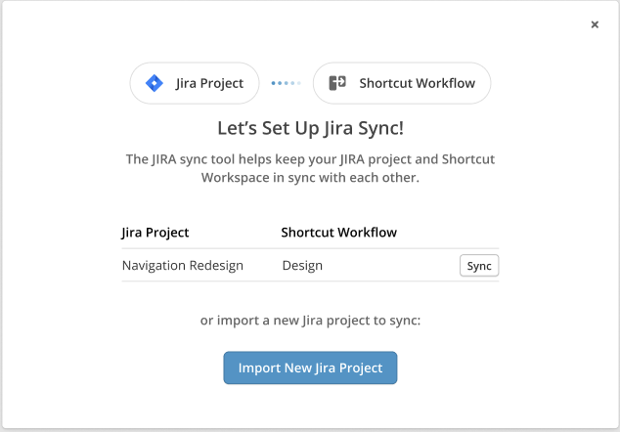
Task: Click the Jira Project column header
Action: point(155,233)
